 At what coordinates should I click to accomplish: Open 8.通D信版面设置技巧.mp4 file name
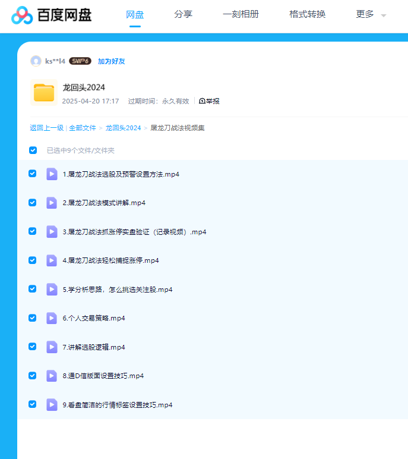tap(103, 376)
